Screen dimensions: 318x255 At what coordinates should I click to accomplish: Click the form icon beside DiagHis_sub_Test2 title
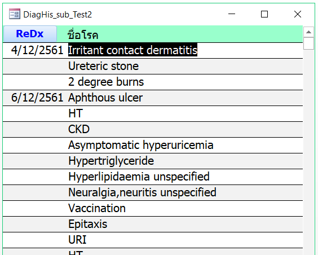(15, 14)
